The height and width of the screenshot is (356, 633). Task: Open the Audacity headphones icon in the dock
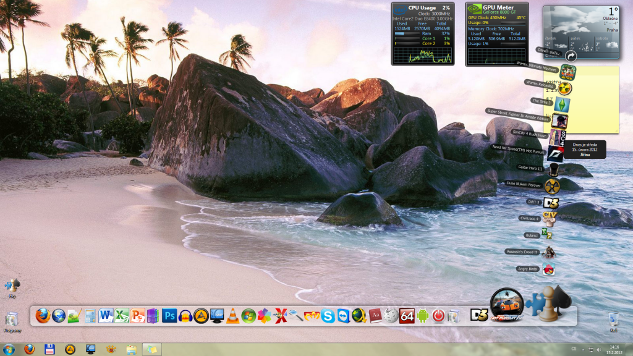click(185, 316)
